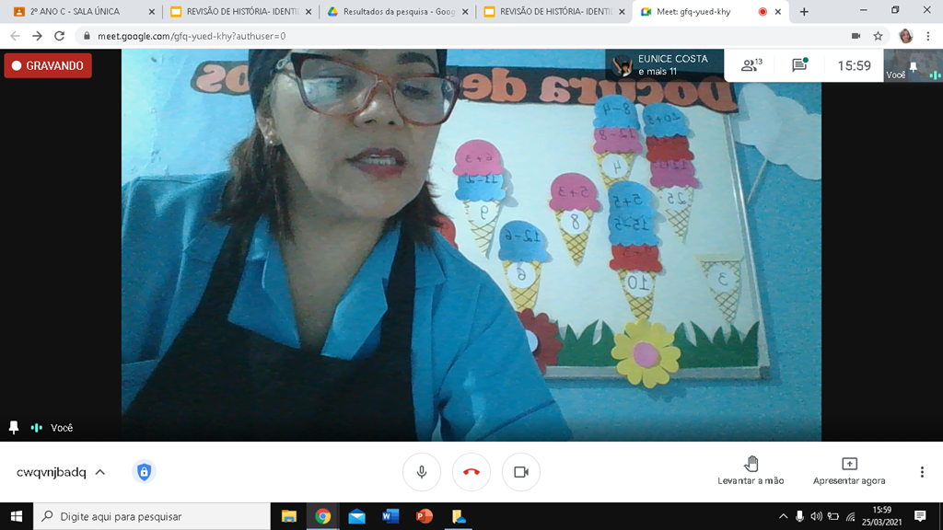Viewport: 943px width, 530px height.
Task: Expand the cwqvnjbadq meeting name chevron
Action: tap(99, 470)
